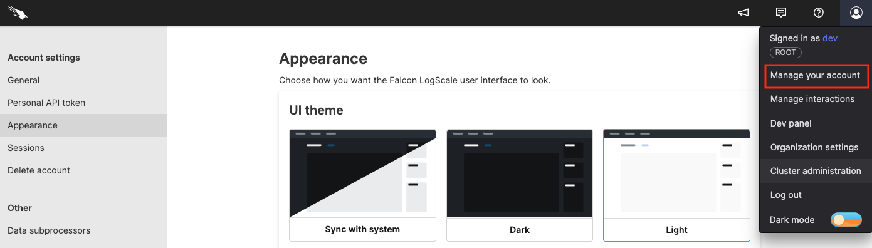Click the user profile avatar icon
The height and width of the screenshot is (248, 872).
(856, 13)
